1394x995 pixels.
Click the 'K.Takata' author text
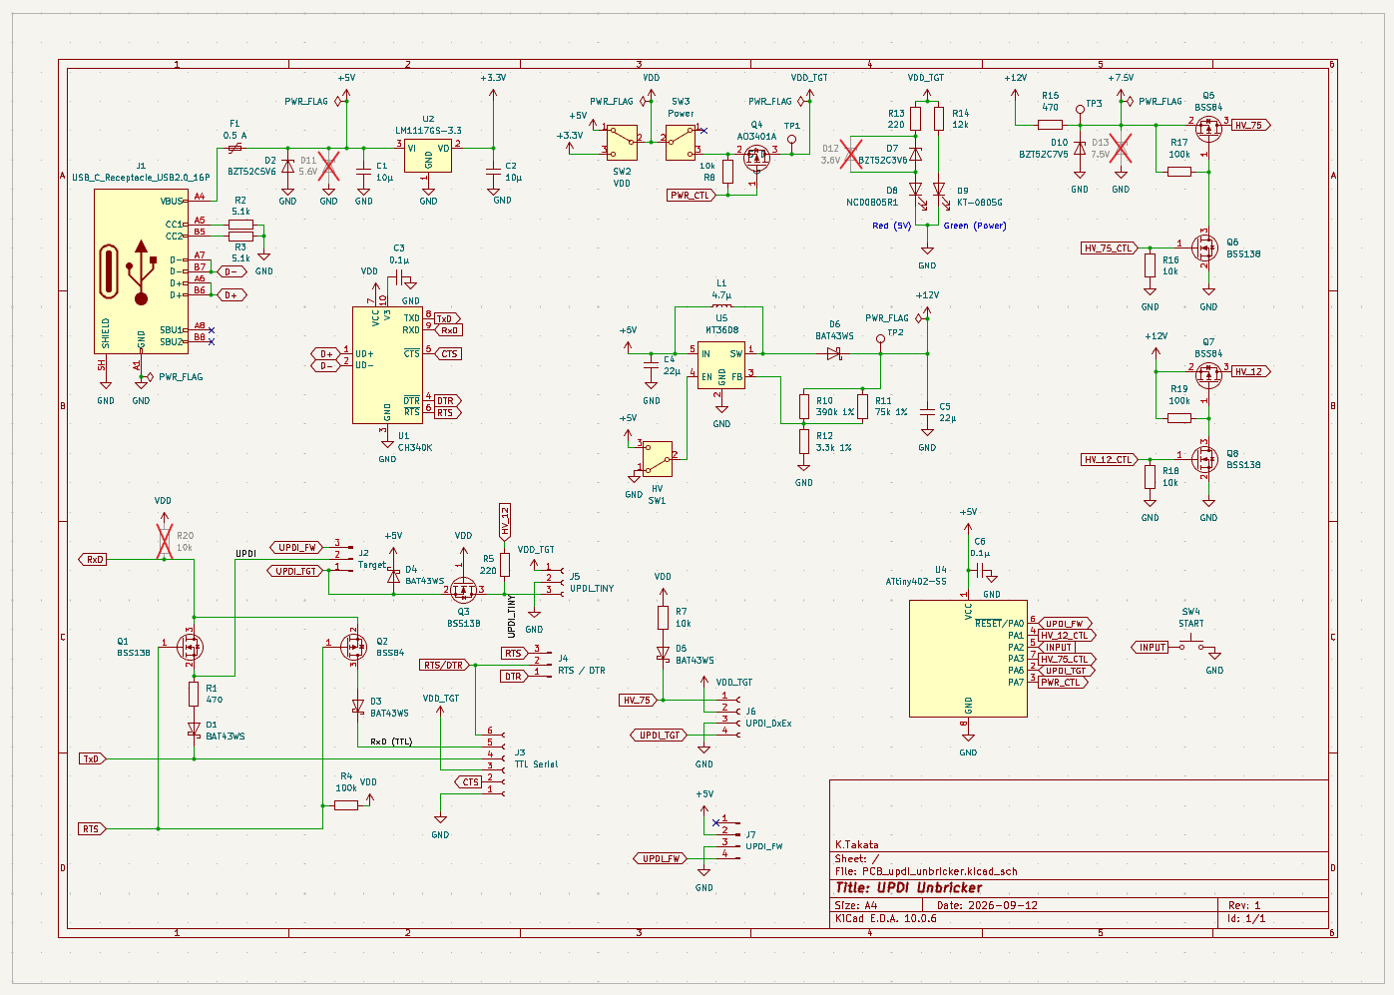click(857, 844)
